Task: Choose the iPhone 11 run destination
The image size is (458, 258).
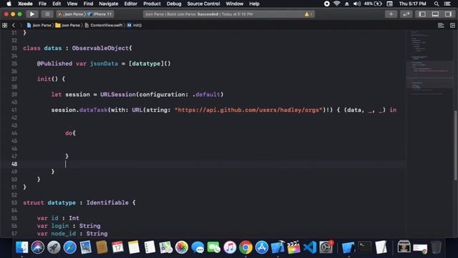Action: click(100, 14)
